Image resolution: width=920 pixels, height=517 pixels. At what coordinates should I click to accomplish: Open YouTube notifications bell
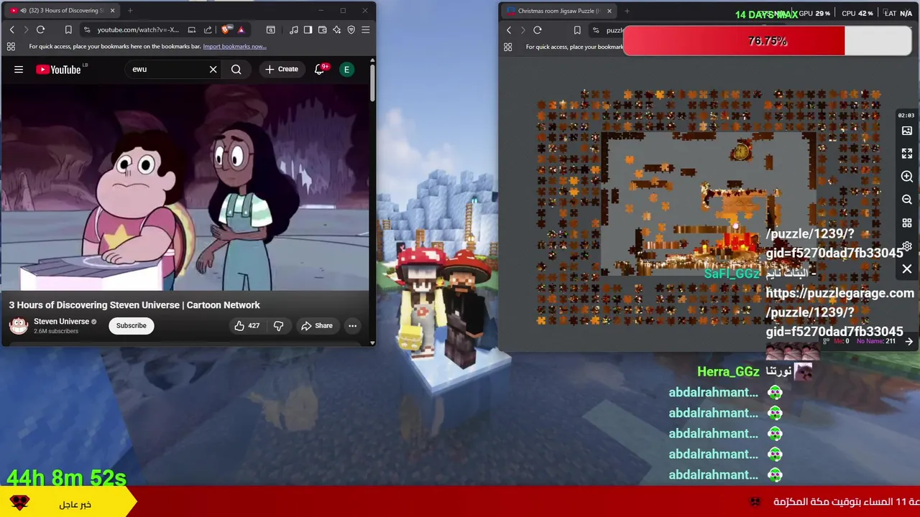pos(320,70)
